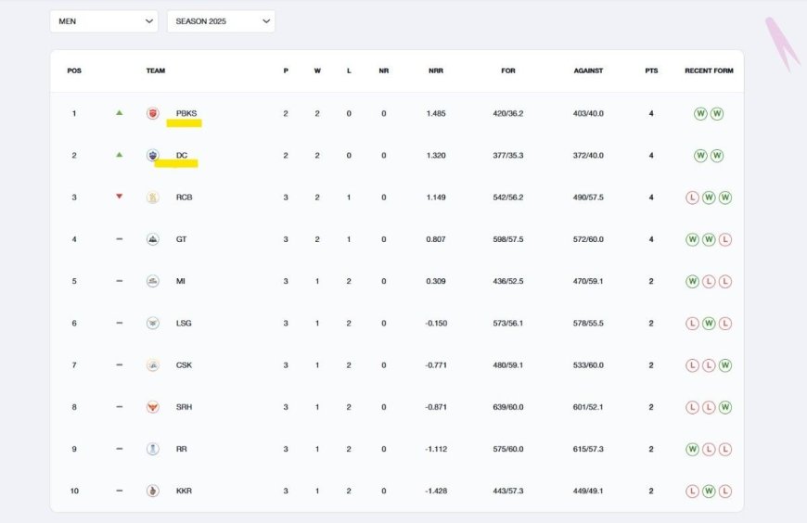
Task: Click the L form badge for RCB
Action: coord(692,198)
